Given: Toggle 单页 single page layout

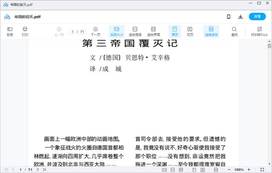Looking at the screenshot, I should click(x=175, y=31).
